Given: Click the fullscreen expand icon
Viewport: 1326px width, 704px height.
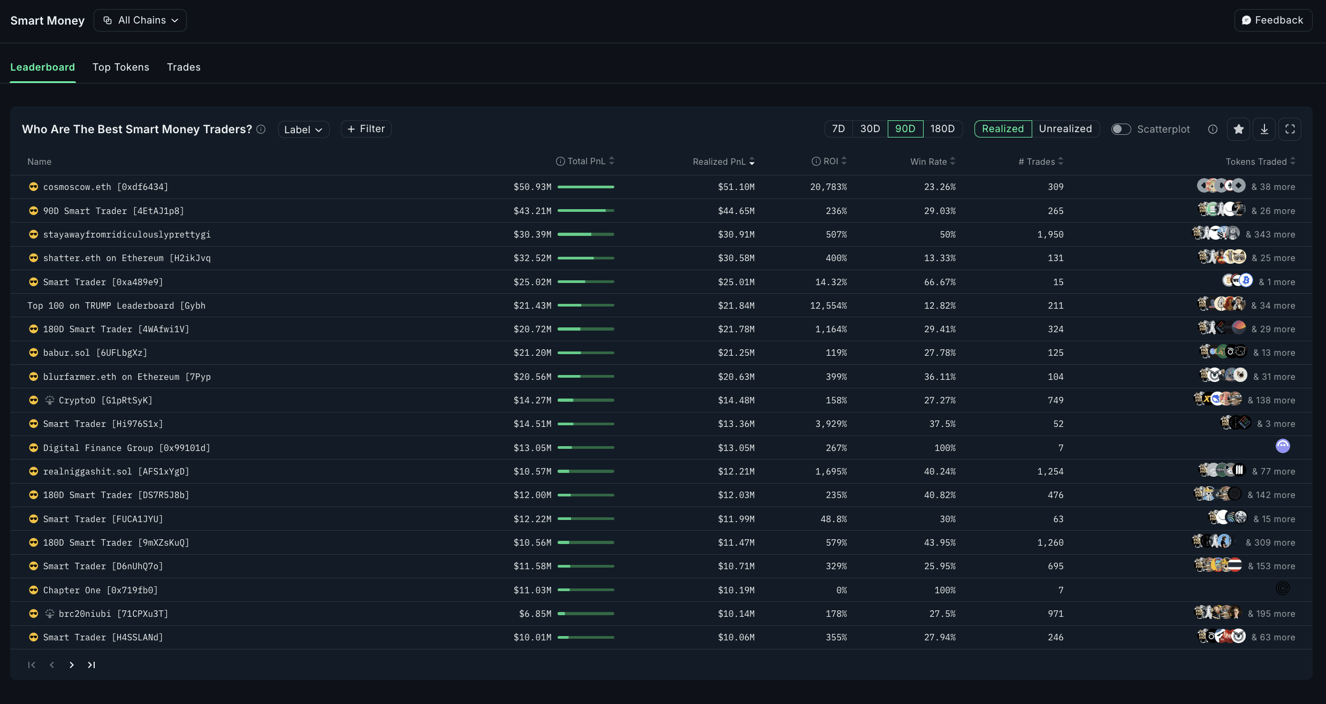Looking at the screenshot, I should [x=1290, y=129].
